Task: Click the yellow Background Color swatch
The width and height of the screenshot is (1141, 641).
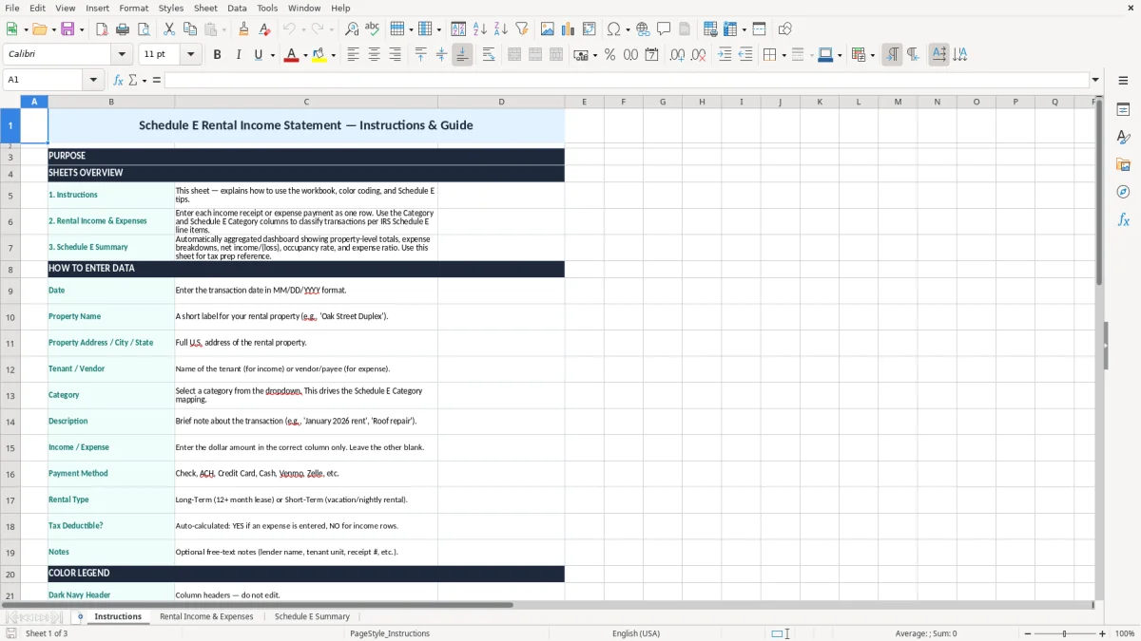Action: (x=319, y=55)
